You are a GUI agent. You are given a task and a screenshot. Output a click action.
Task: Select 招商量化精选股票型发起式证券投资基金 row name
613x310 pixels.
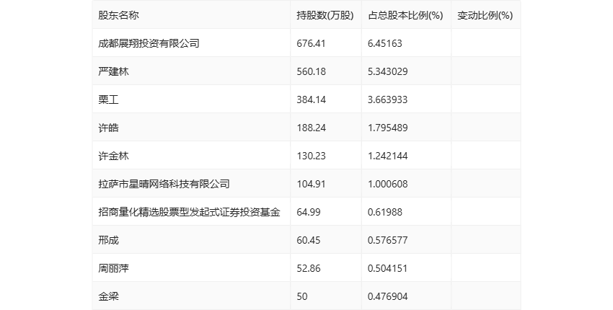(189, 212)
